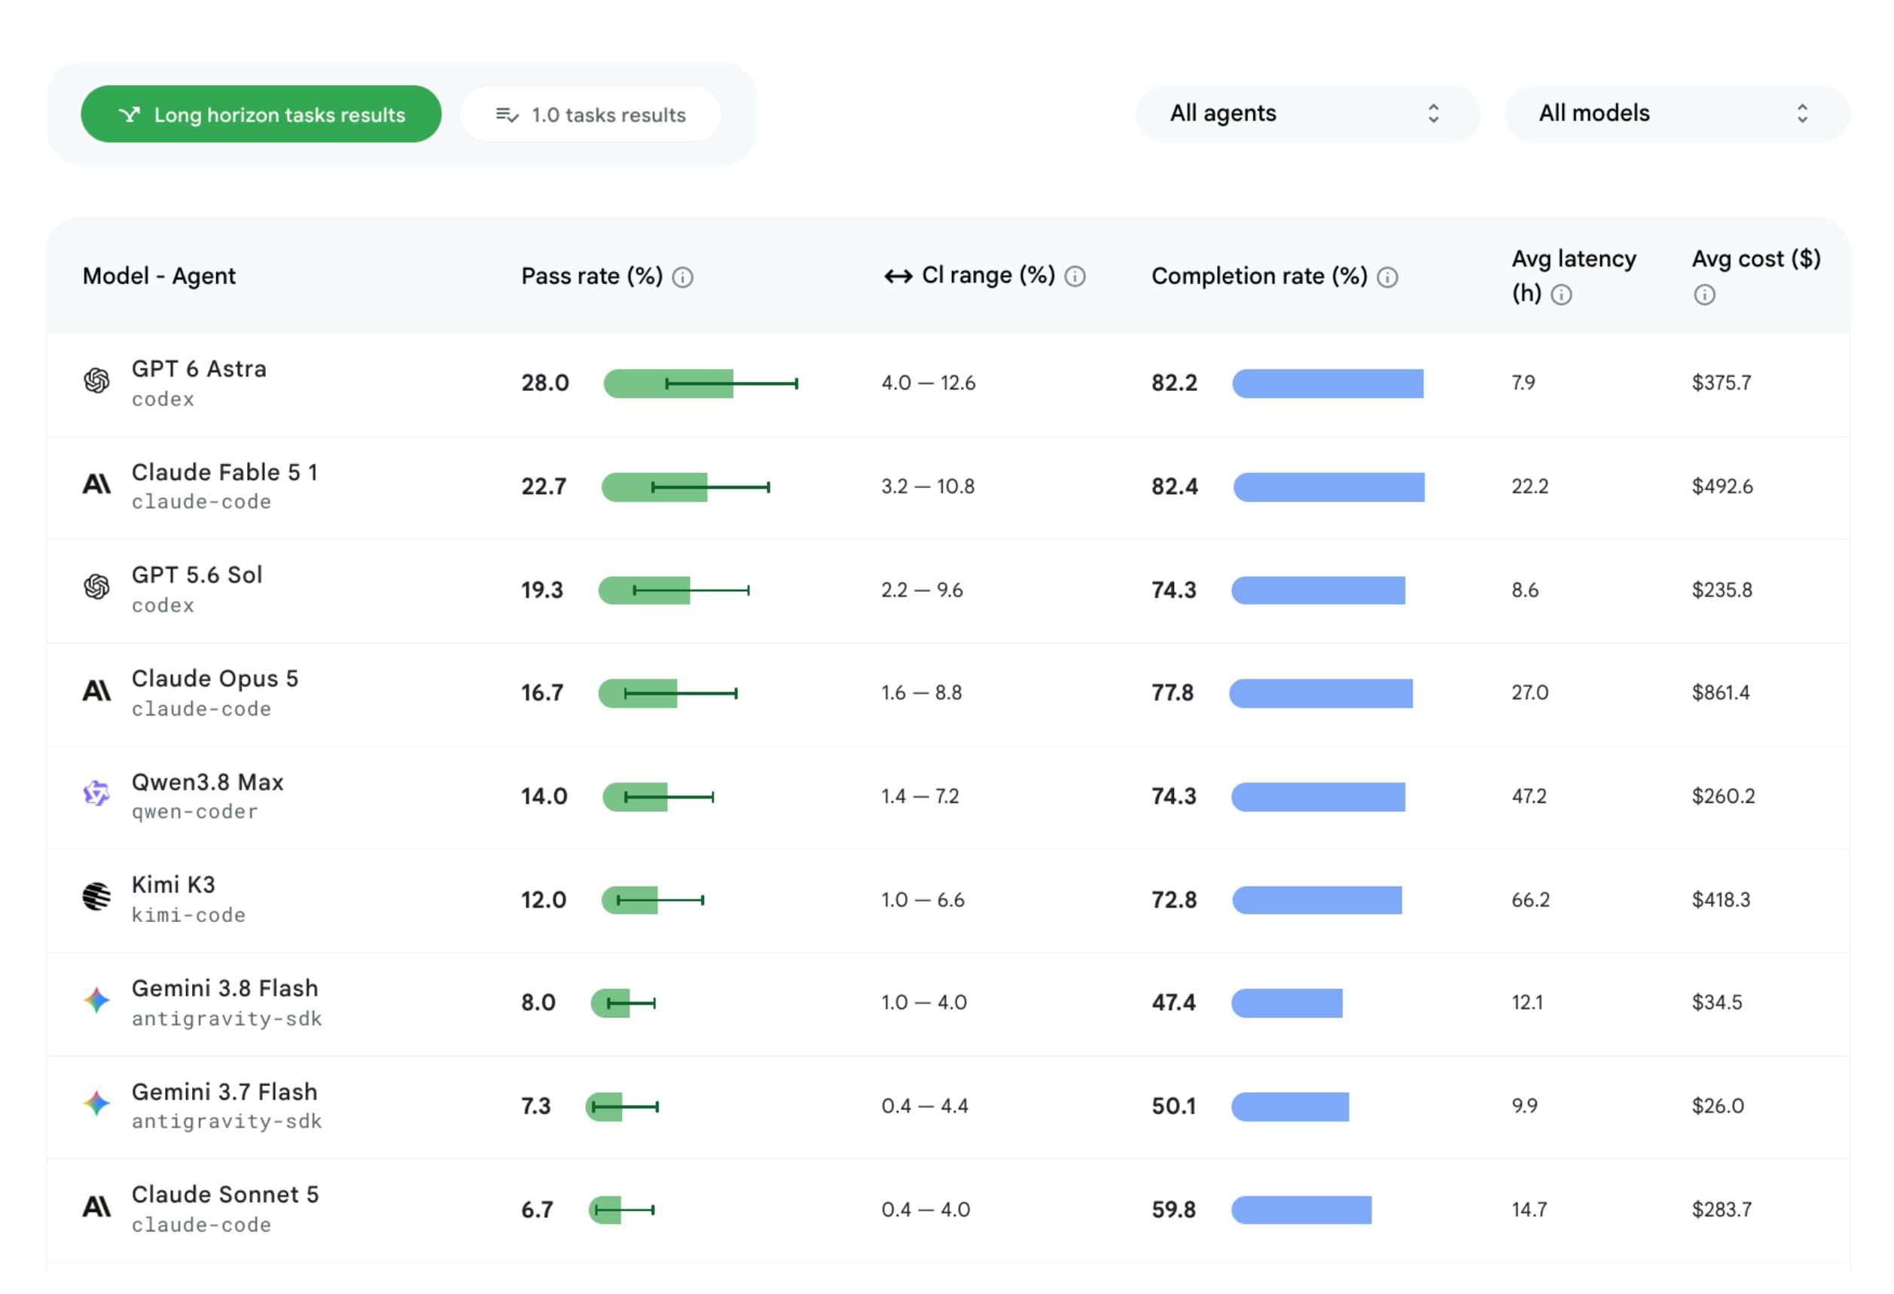
Task: Click the CI range info icon
Action: [x=1075, y=277]
